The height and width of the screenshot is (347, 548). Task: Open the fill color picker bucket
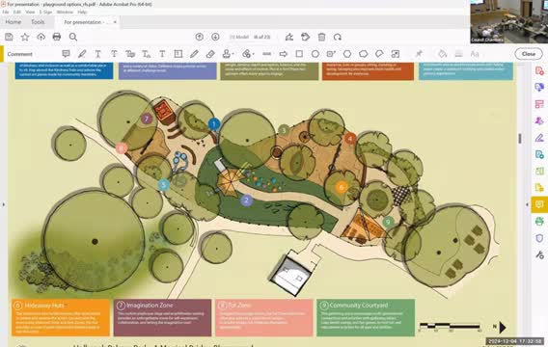[443, 54]
